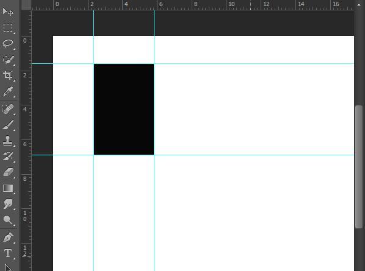Click the black rectangle on the canvas
The height and width of the screenshot is (271, 365).
[124, 110]
